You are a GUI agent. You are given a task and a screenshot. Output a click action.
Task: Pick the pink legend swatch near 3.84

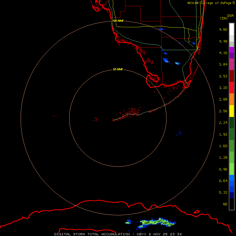point(232,64)
